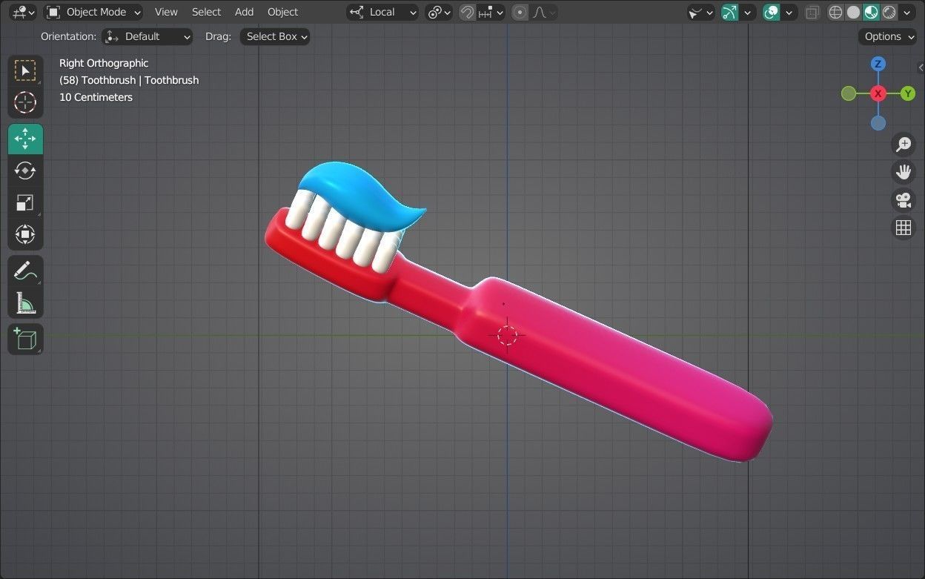Select the Move tool
This screenshot has width=925, height=579.
[25, 139]
